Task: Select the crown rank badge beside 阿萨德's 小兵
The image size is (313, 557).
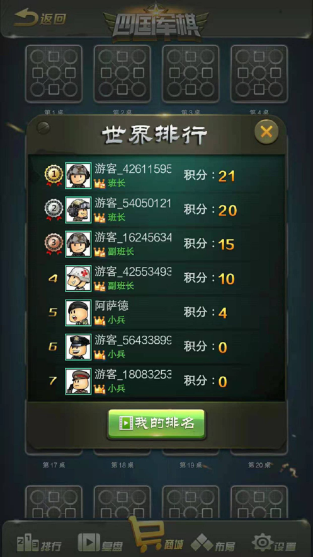Action: click(x=100, y=320)
